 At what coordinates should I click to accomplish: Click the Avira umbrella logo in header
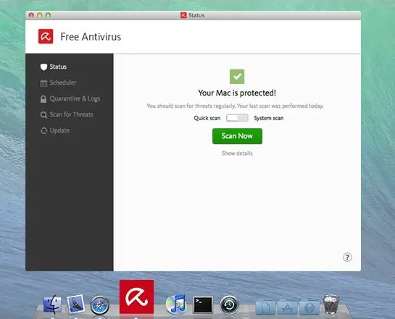46,36
